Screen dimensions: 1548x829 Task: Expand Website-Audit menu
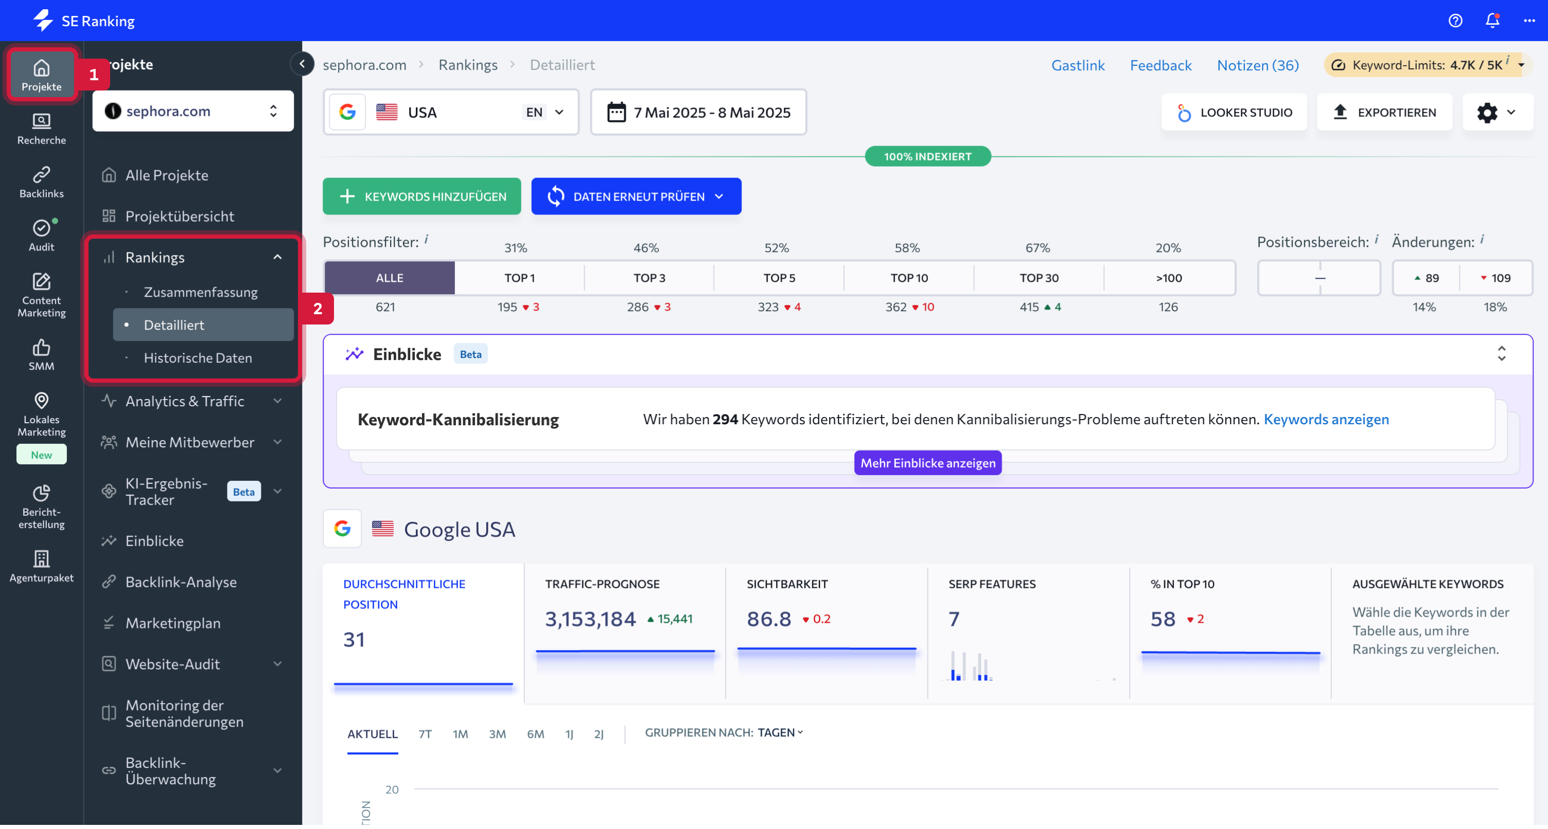point(277,665)
